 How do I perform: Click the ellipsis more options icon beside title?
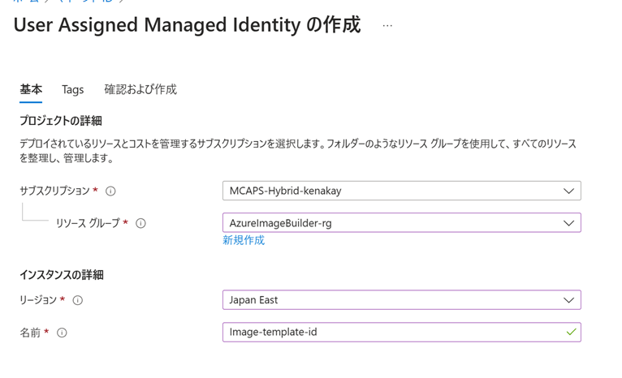tap(387, 26)
